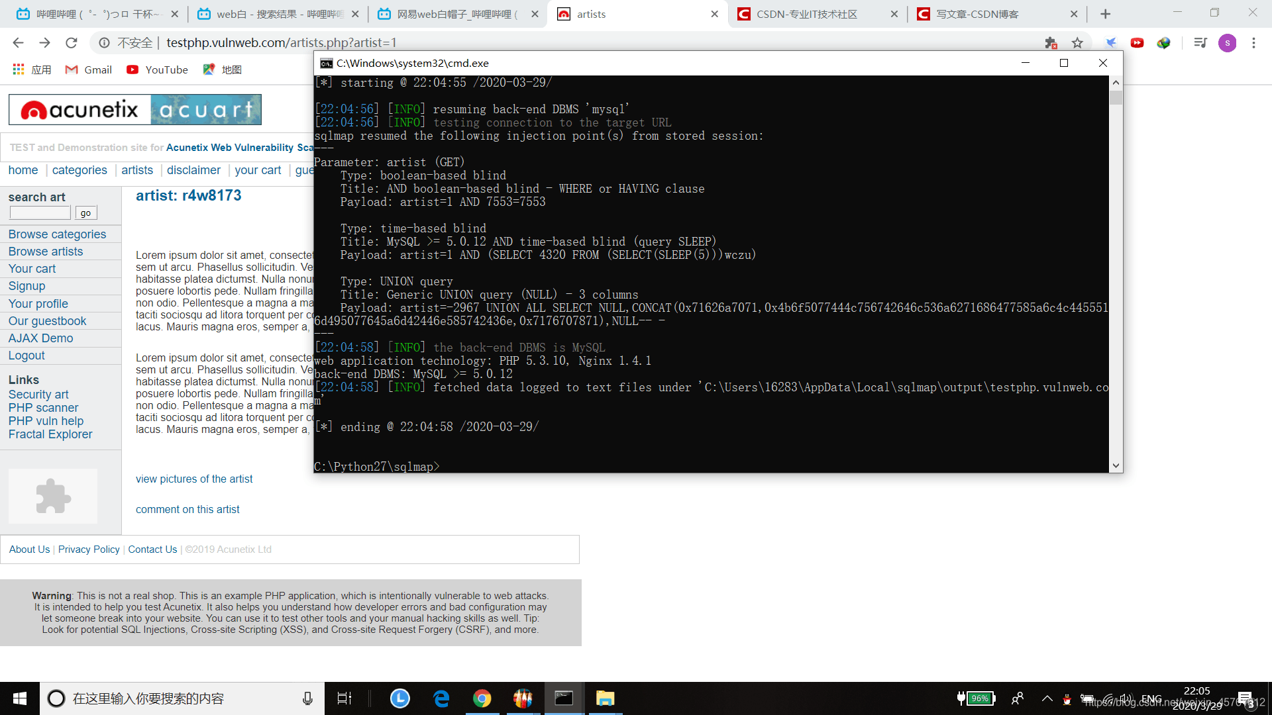Open the Apps grid bookmark
1272x715 pixels.
click(x=31, y=70)
